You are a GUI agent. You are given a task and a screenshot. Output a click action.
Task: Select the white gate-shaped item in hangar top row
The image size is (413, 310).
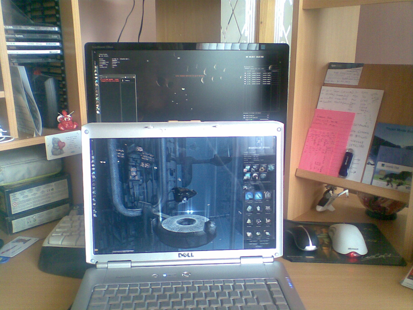click(268, 195)
